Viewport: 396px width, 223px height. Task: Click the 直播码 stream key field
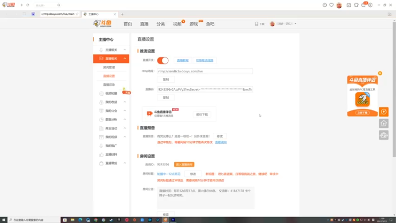tap(205, 89)
